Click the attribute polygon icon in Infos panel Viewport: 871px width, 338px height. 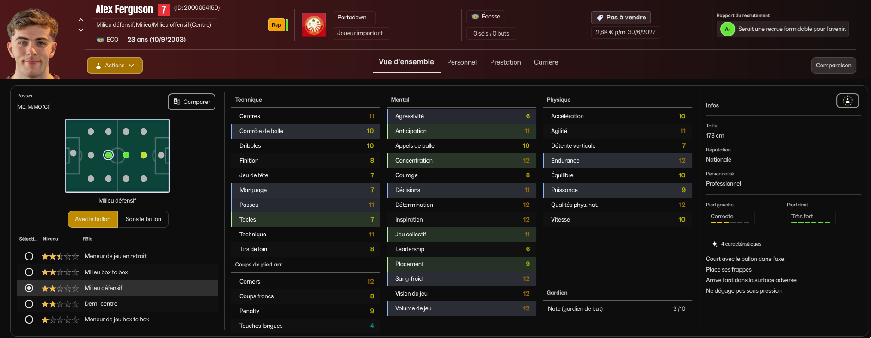point(847,101)
